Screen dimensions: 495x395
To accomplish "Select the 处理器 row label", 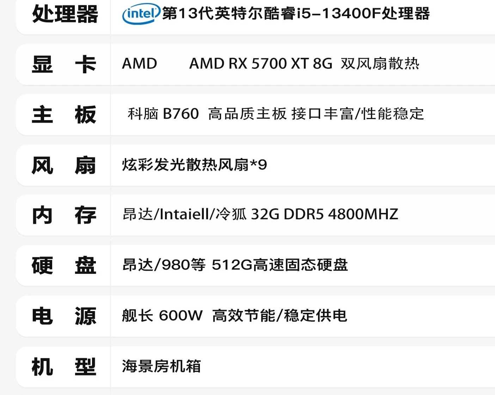I will [65, 14].
